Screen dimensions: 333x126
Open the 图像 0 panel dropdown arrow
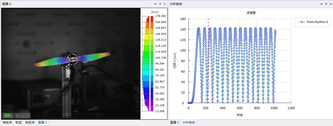tap(155, 4)
